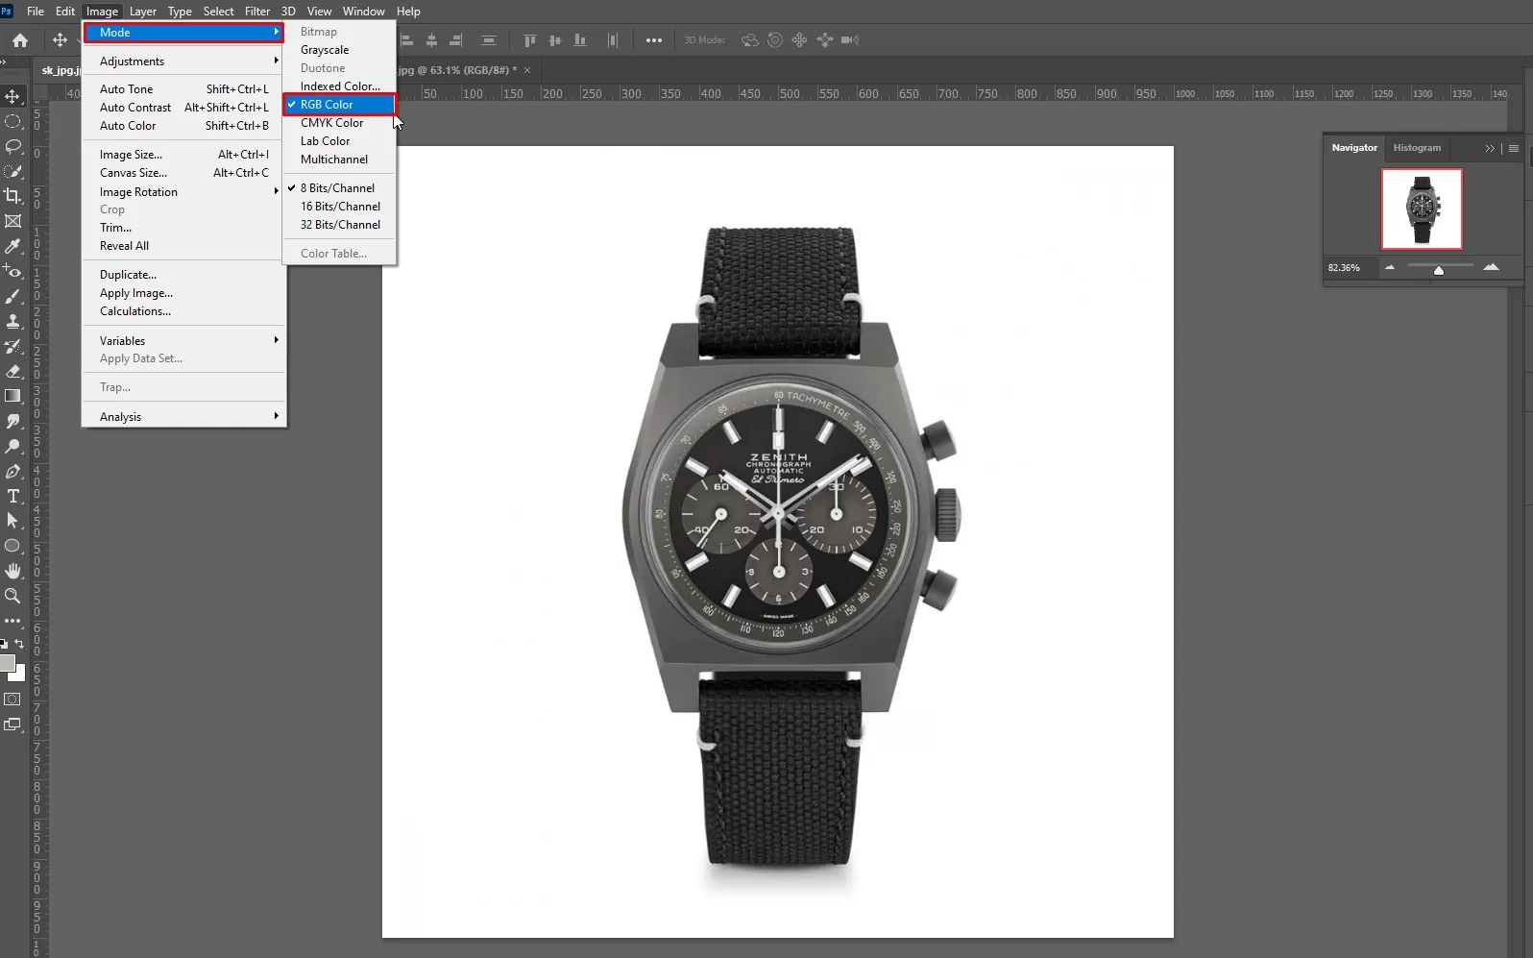Select the Lasso tool
The image size is (1533, 958).
click(12, 146)
